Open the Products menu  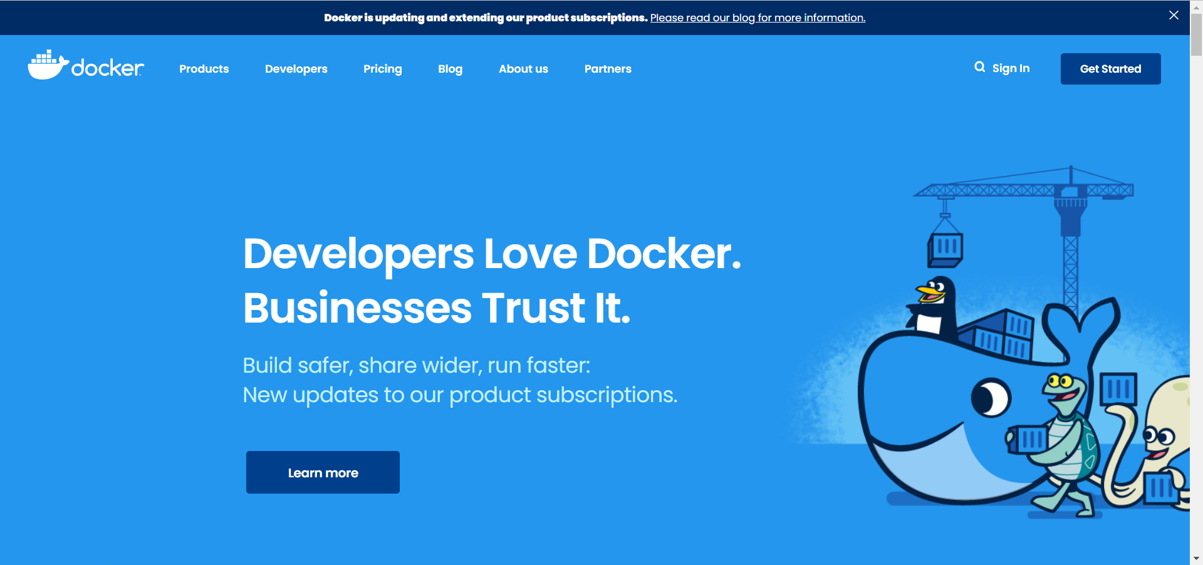click(x=204, y=69)
